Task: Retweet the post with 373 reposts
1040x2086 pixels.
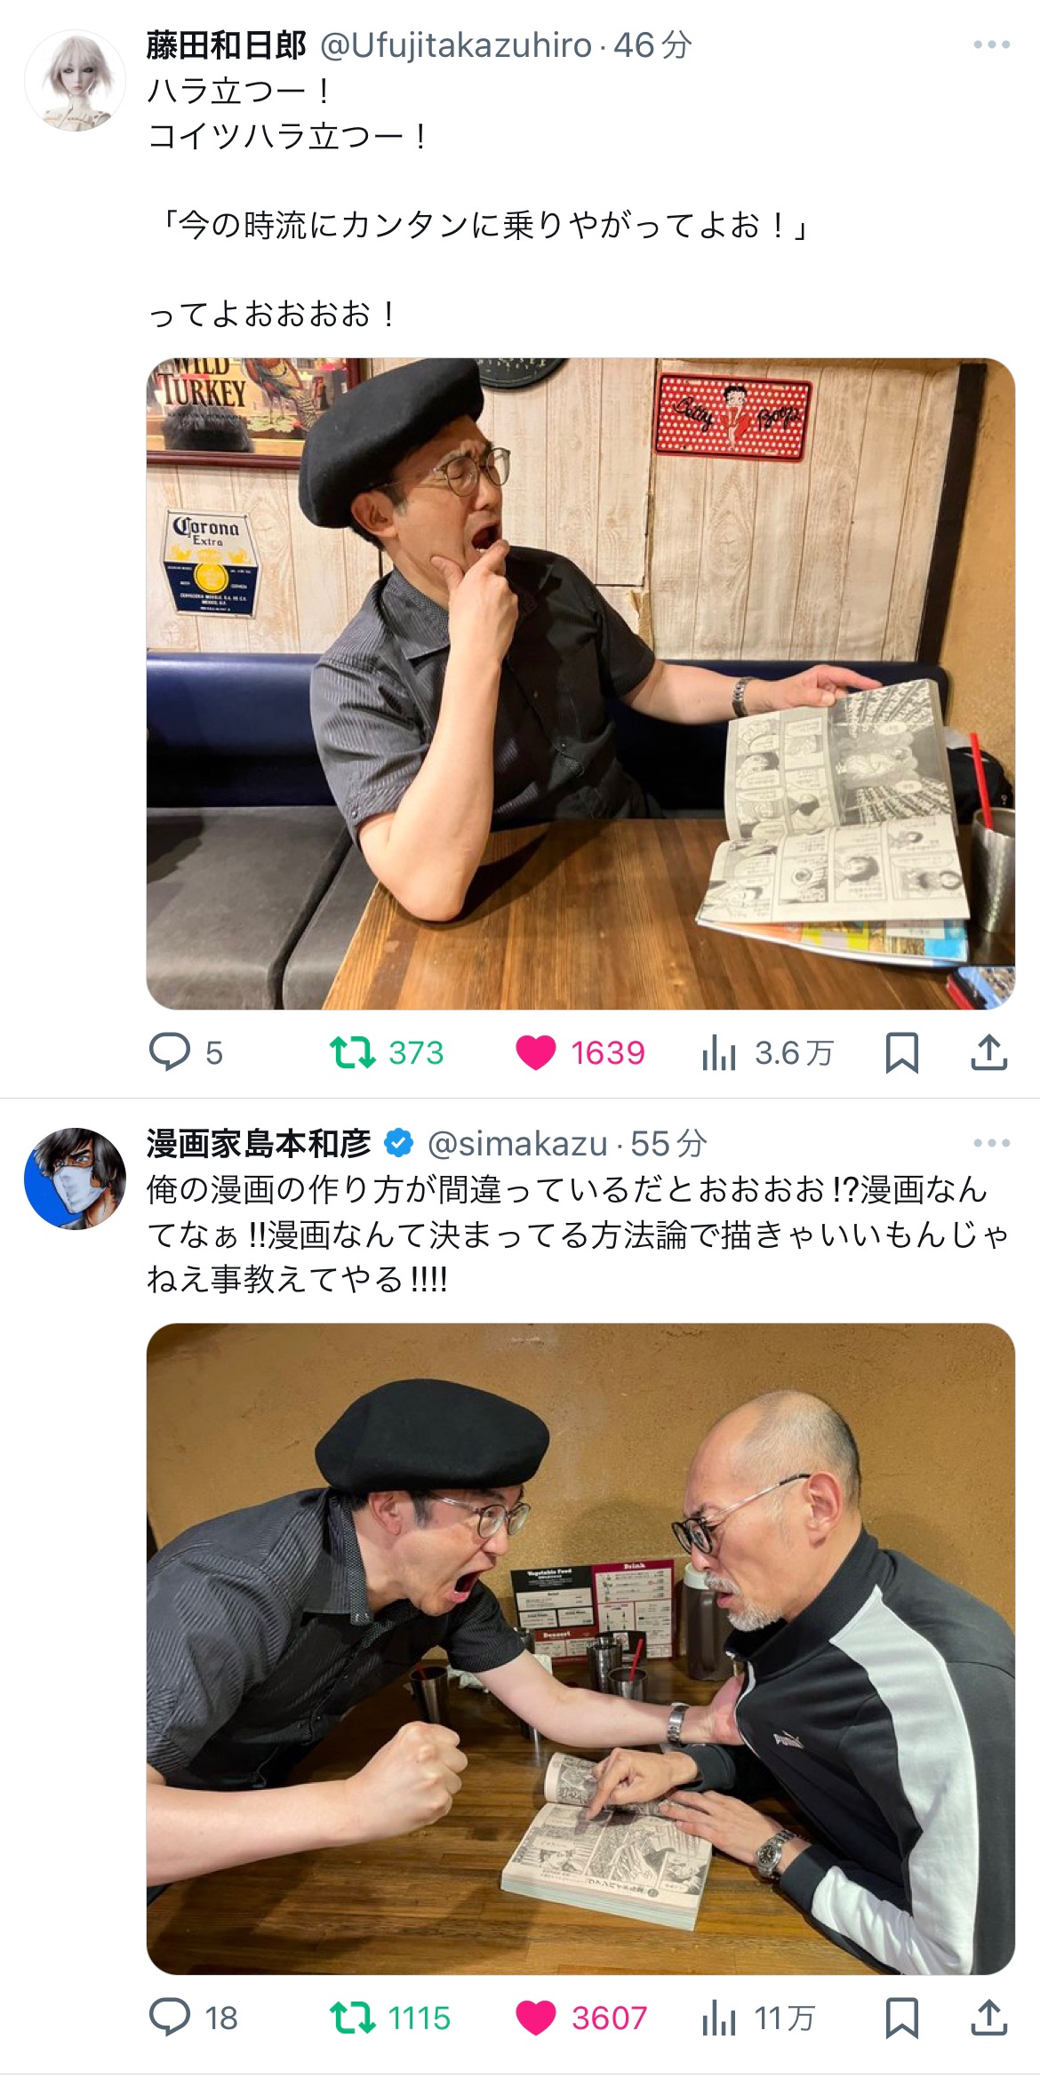Action: coord(387,1052)
